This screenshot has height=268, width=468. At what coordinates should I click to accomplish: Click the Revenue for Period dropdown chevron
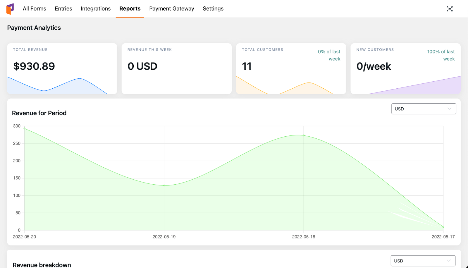[449, 109]
